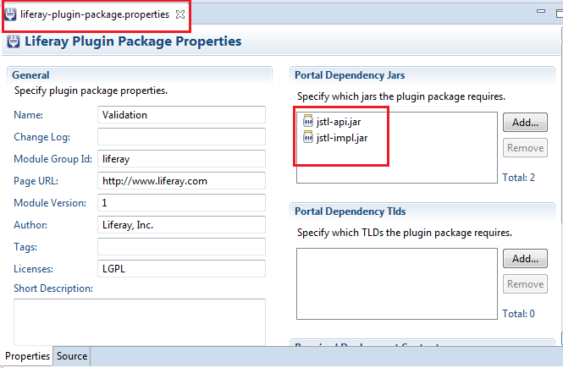Click the Module Version: label
This screenshot has width=563, height=368.
(50, 203)
